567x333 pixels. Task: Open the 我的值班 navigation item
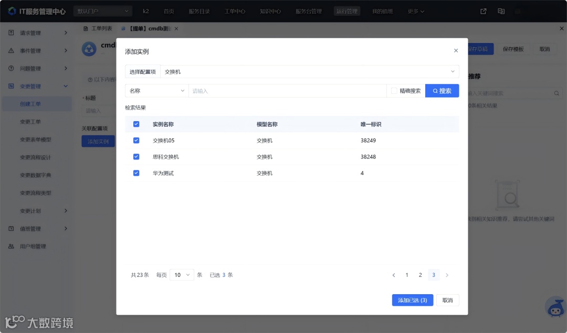pos(383,11)
